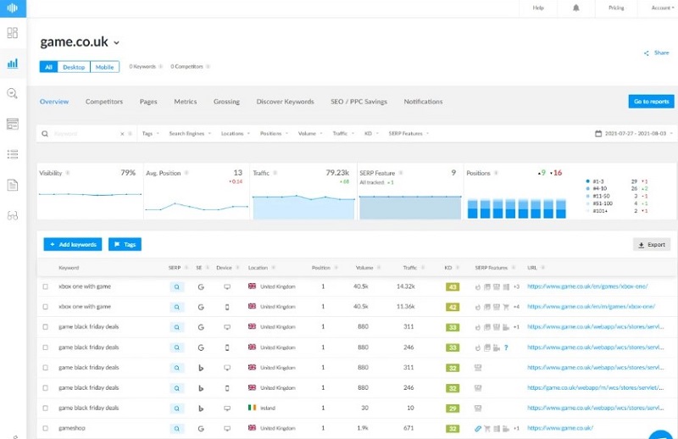678x439 pixels.
Task: Click the info icon beside SERP Feature card
Action: tap(401, 173)
